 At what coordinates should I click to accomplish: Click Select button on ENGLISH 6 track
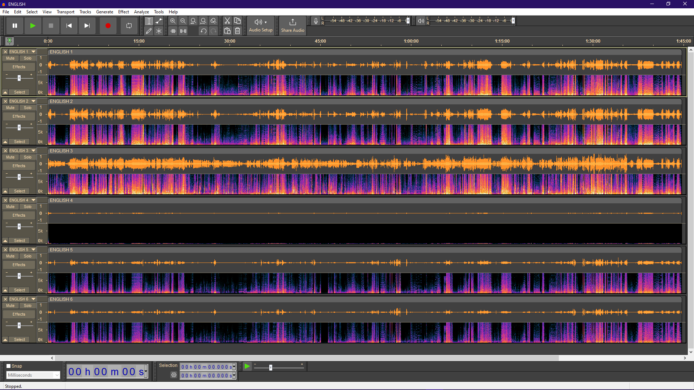(20, 339)
